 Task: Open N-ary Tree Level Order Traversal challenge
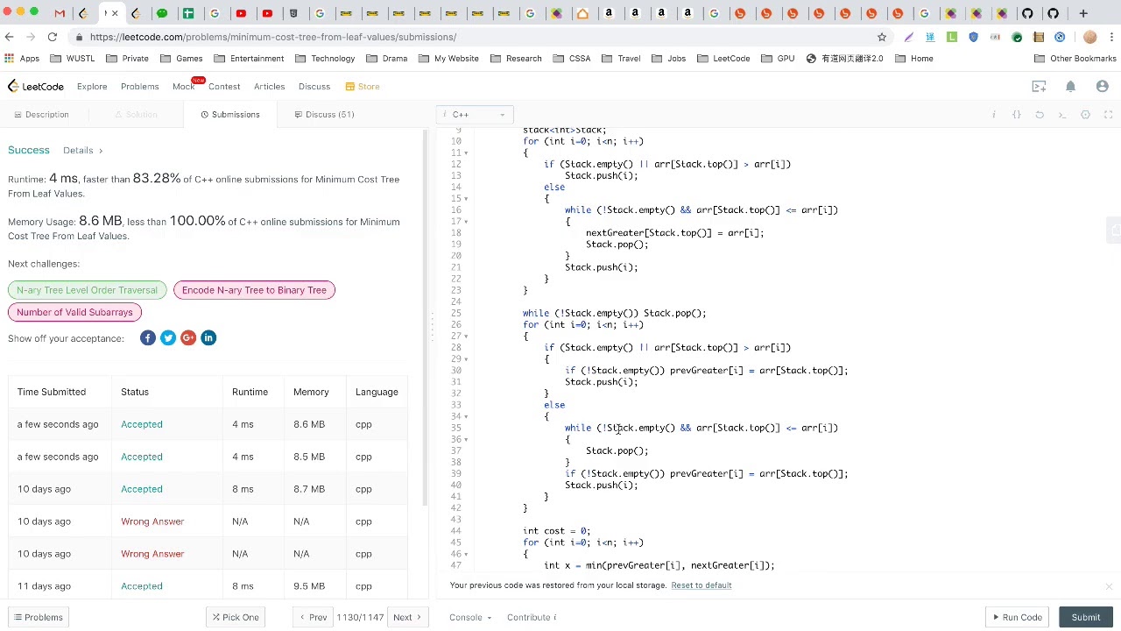coord(87,290)
